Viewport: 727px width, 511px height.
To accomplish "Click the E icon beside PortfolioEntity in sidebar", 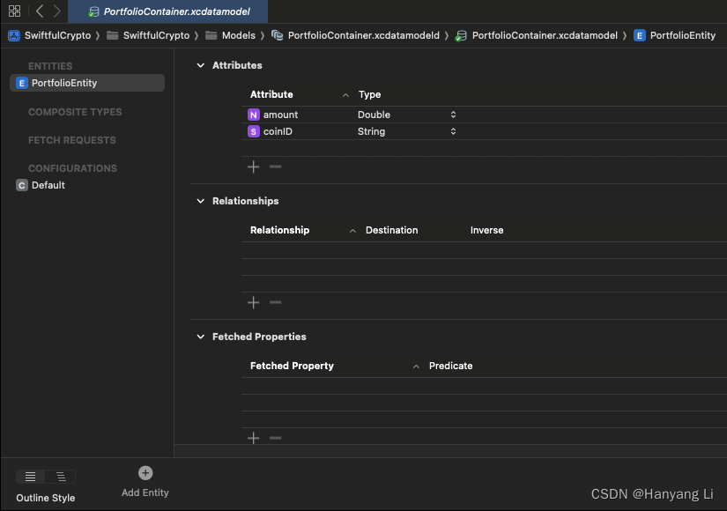I will click(22, 83).
